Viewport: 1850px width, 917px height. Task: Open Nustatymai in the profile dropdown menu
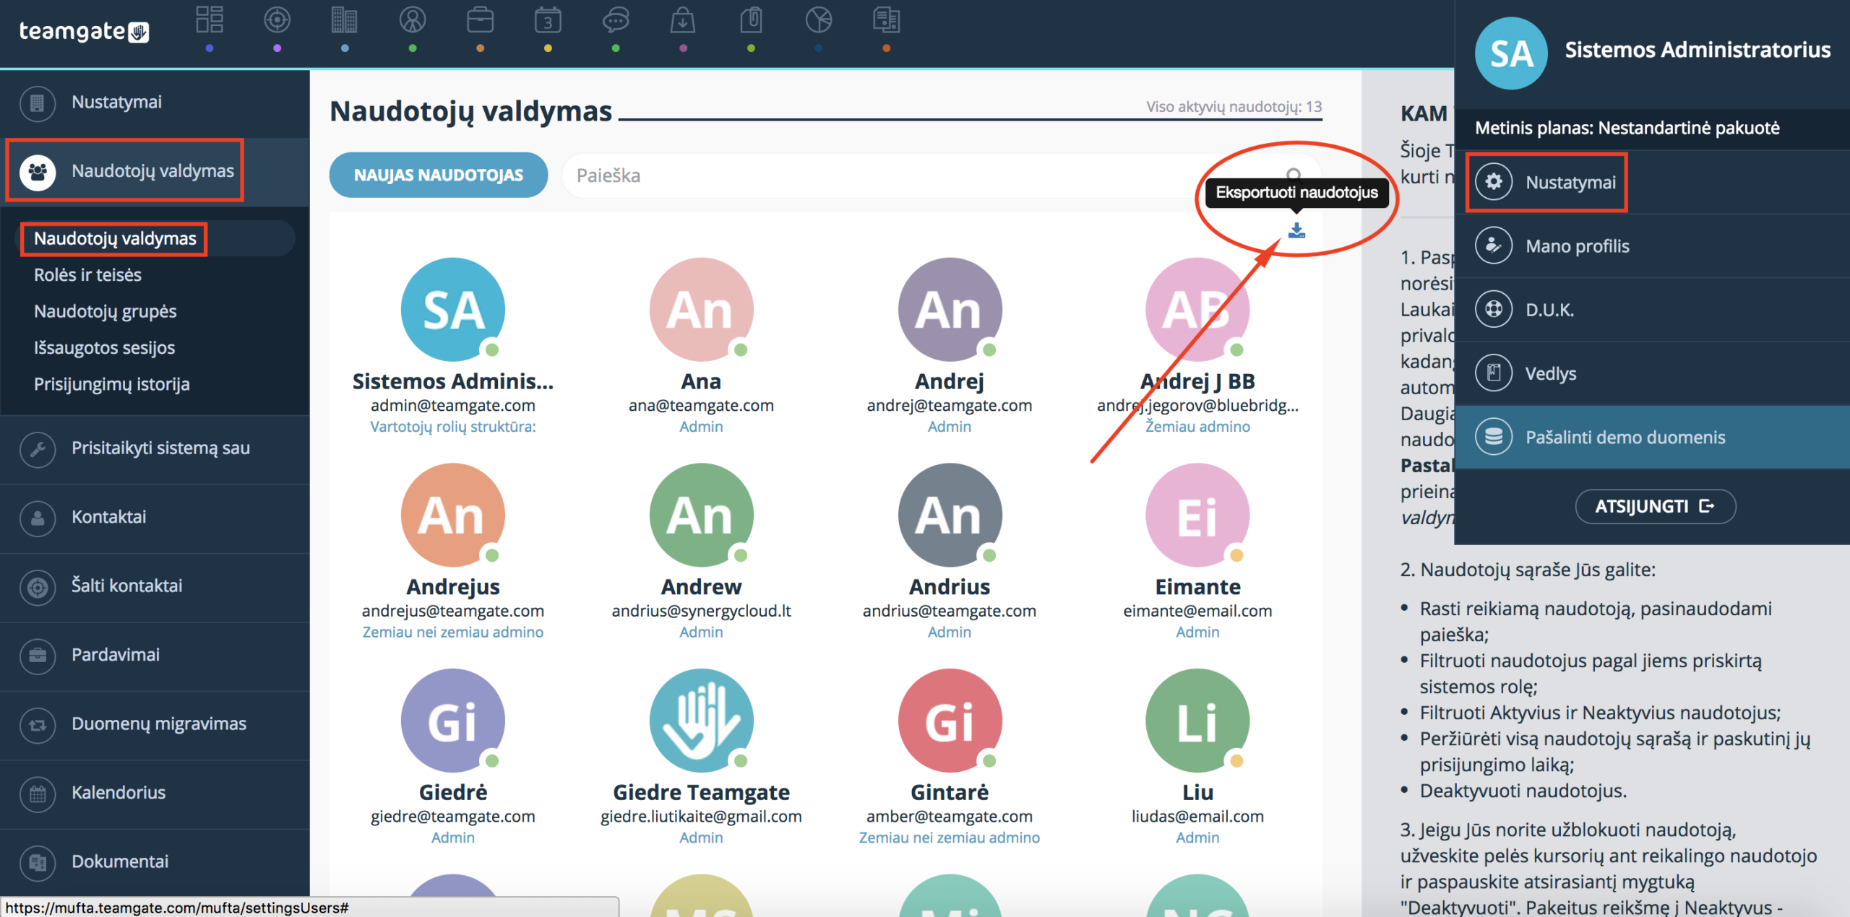pyautogui.click(x=1651, y=183)
